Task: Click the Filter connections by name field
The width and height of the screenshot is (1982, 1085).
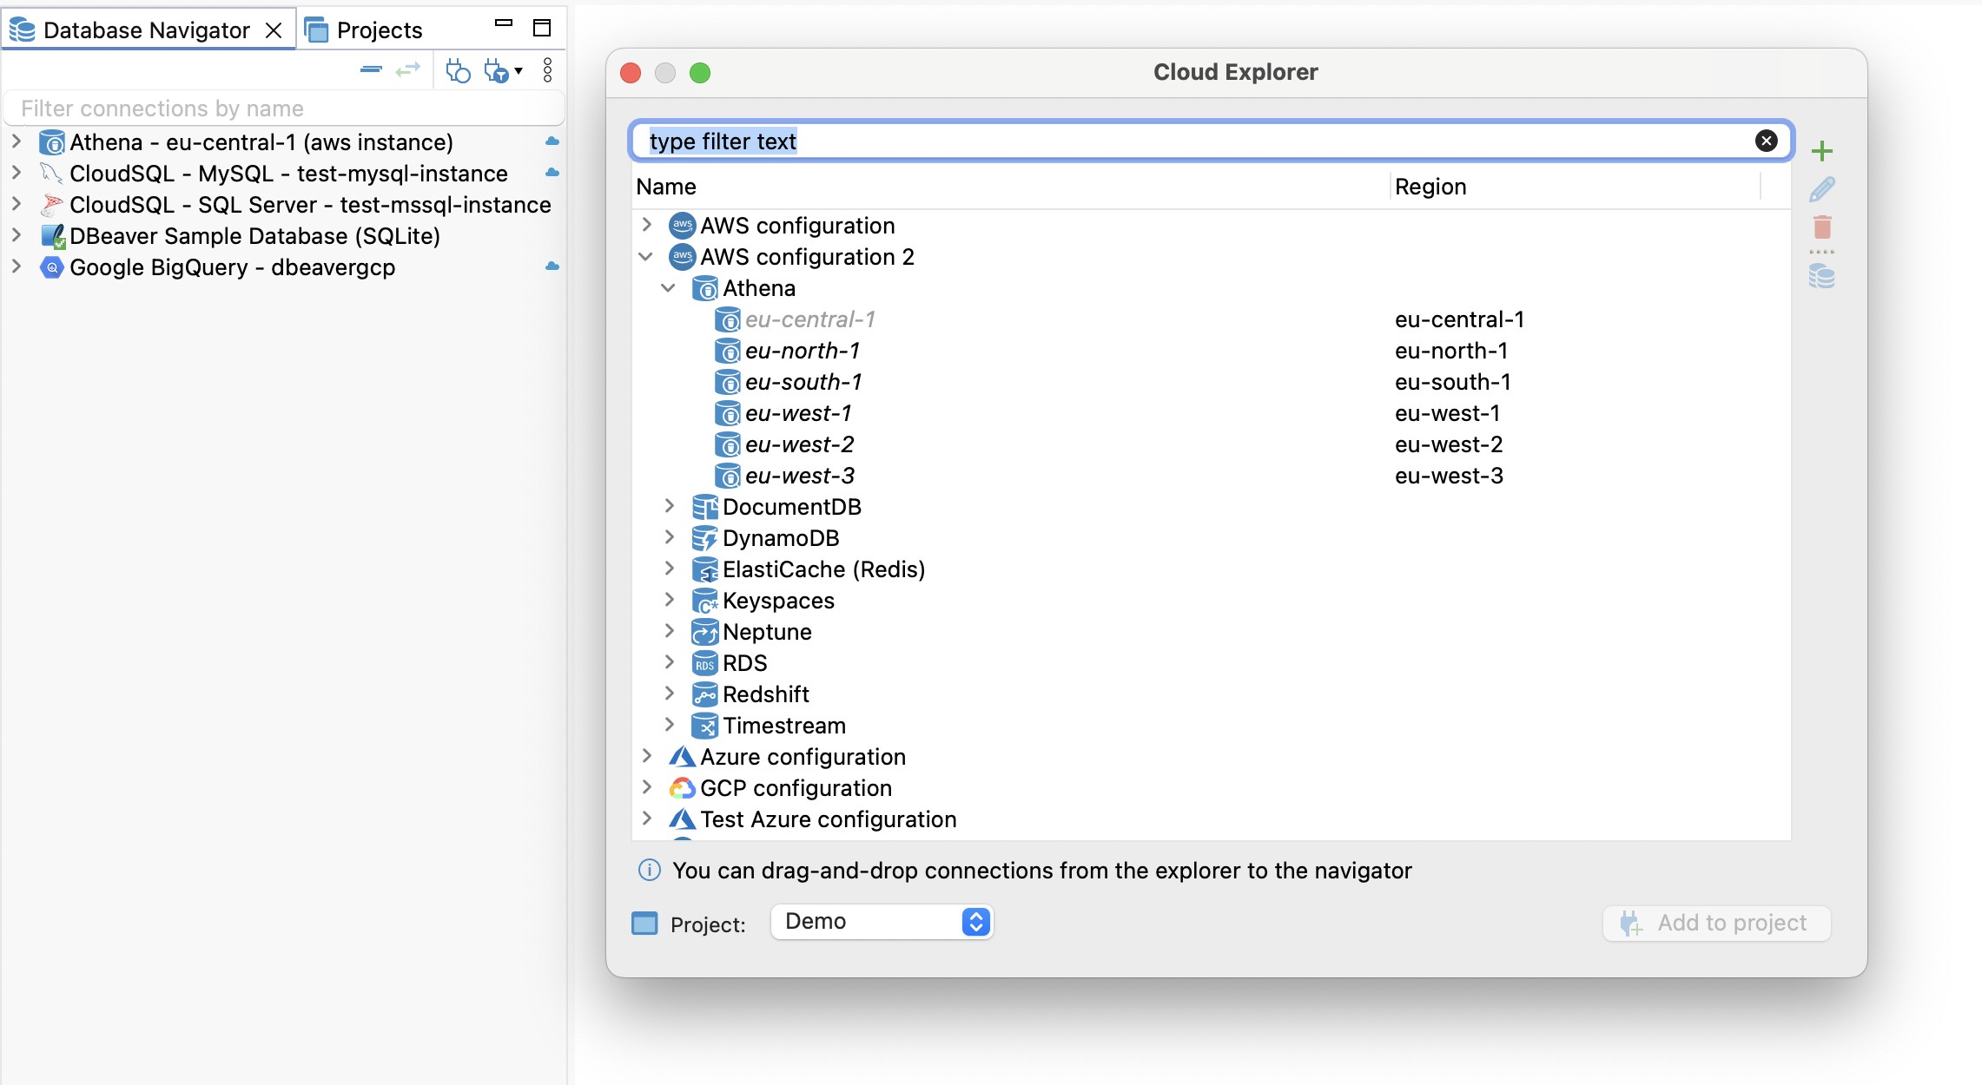Action: click(x=282, y=108)
